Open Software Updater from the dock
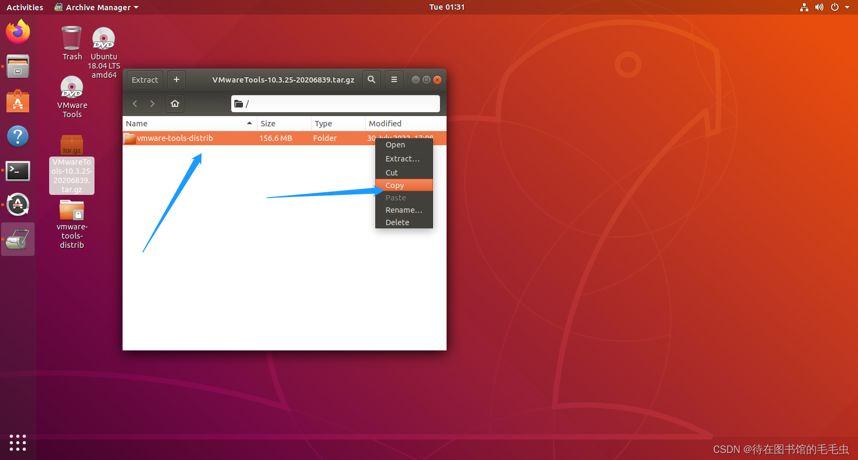 click(x=18, y=205)
